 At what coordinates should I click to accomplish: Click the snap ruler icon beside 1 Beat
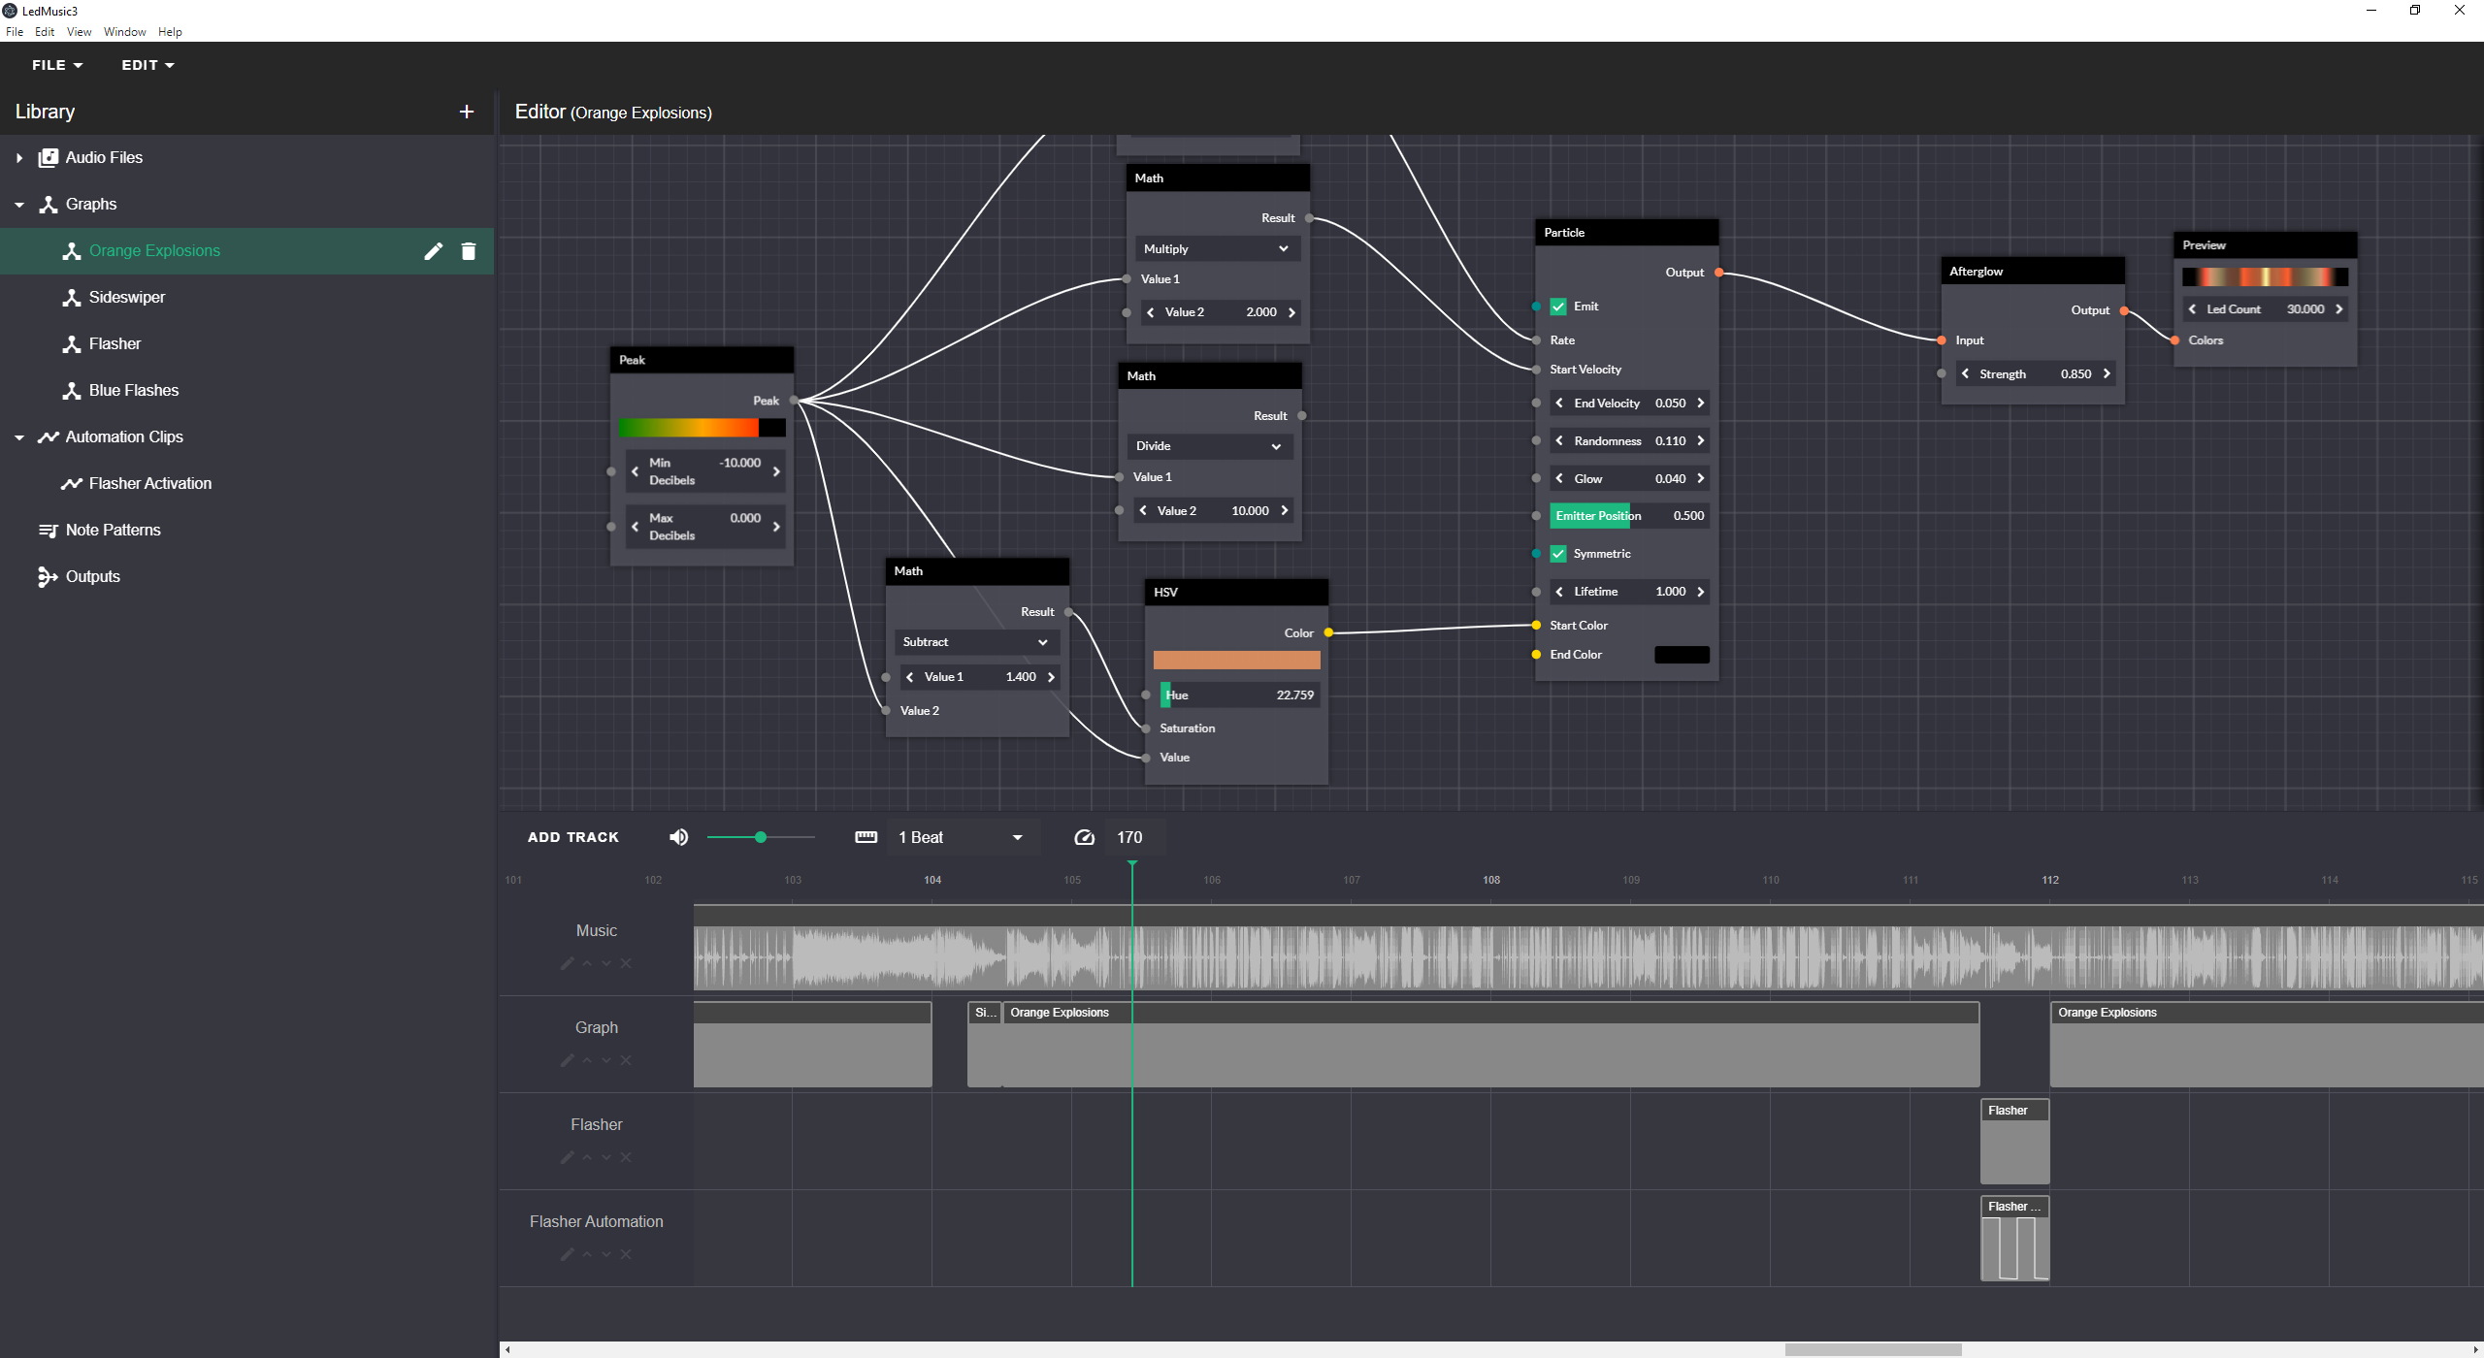866,837
